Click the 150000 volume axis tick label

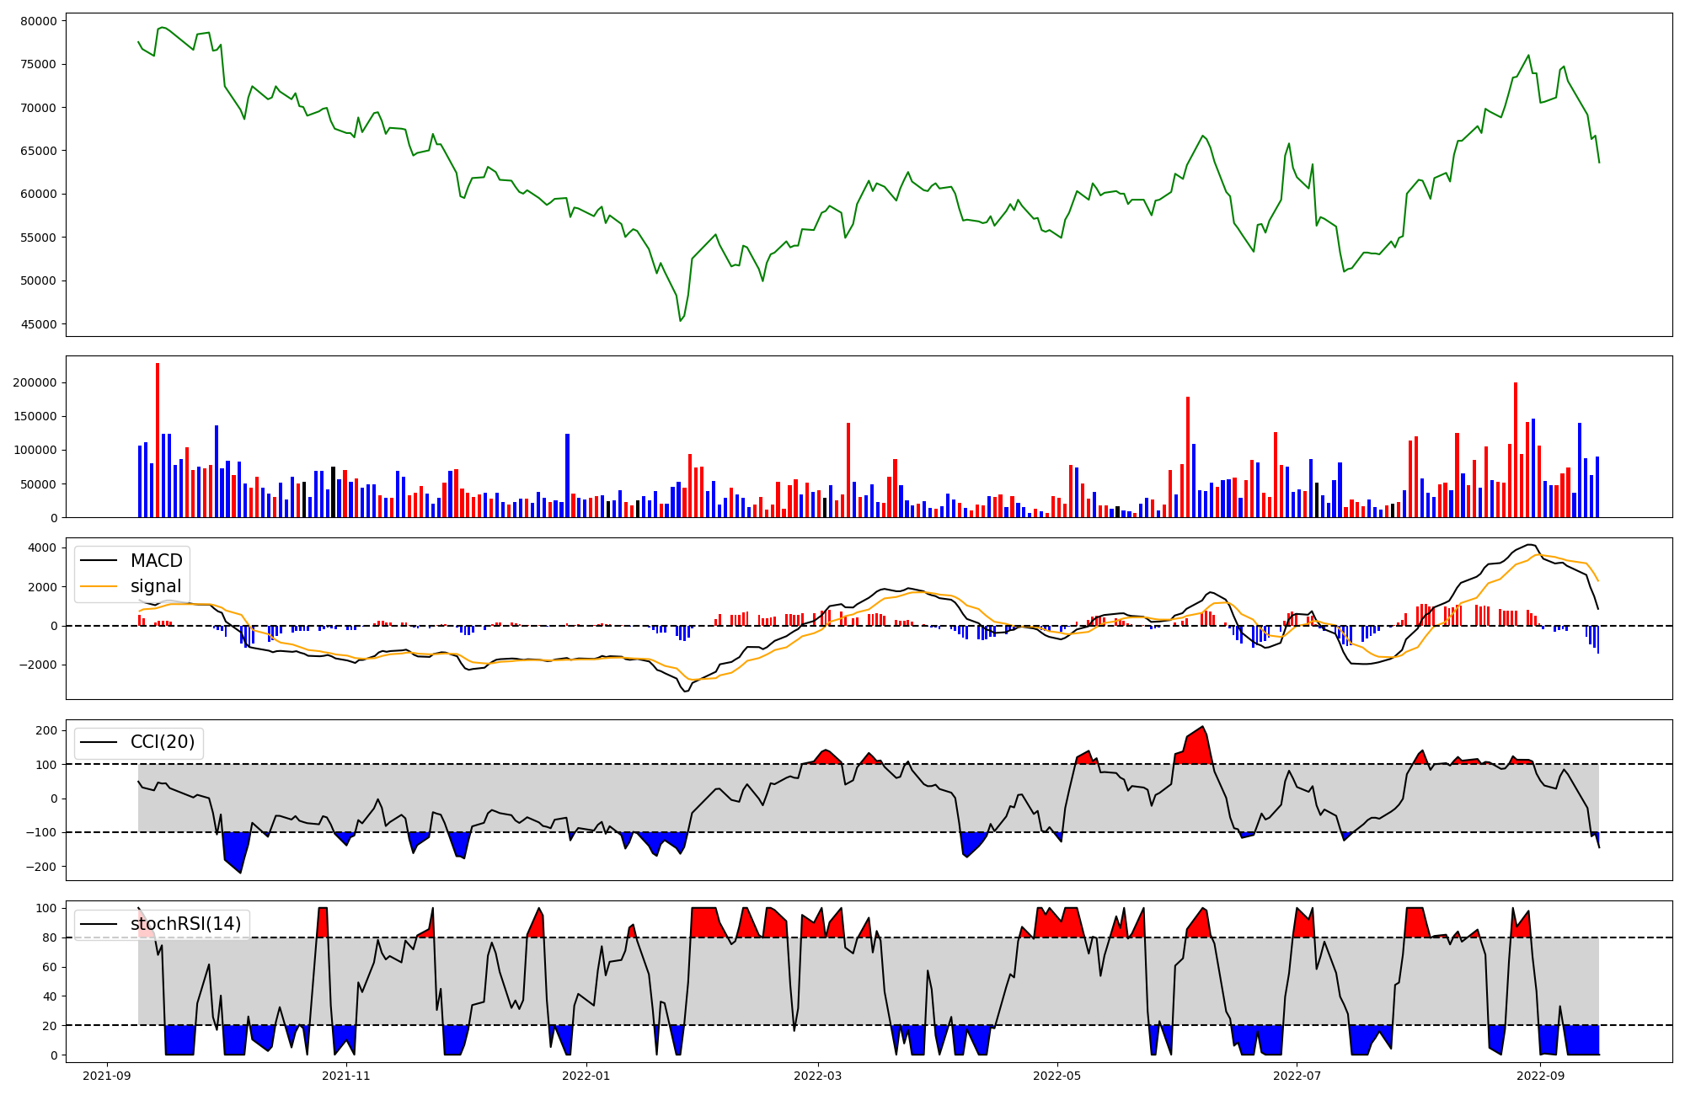tap(35, 416)
